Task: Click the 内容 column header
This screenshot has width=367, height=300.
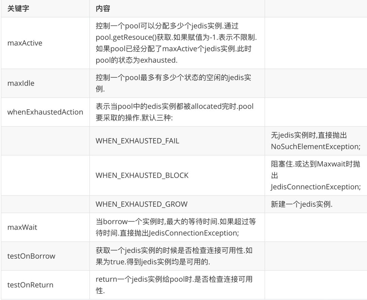Action: pos(177,8)
